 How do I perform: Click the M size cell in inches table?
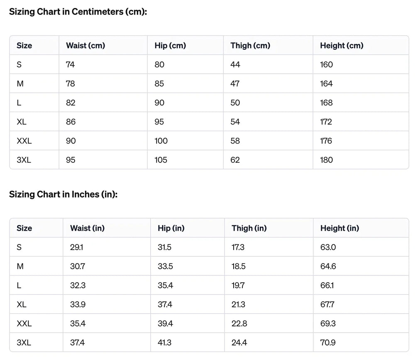point(20,266)
